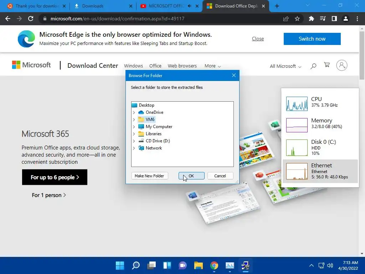Screen dimensions: 365x274
Task: Open the network tray icon
Action: (x=322, y=265)
